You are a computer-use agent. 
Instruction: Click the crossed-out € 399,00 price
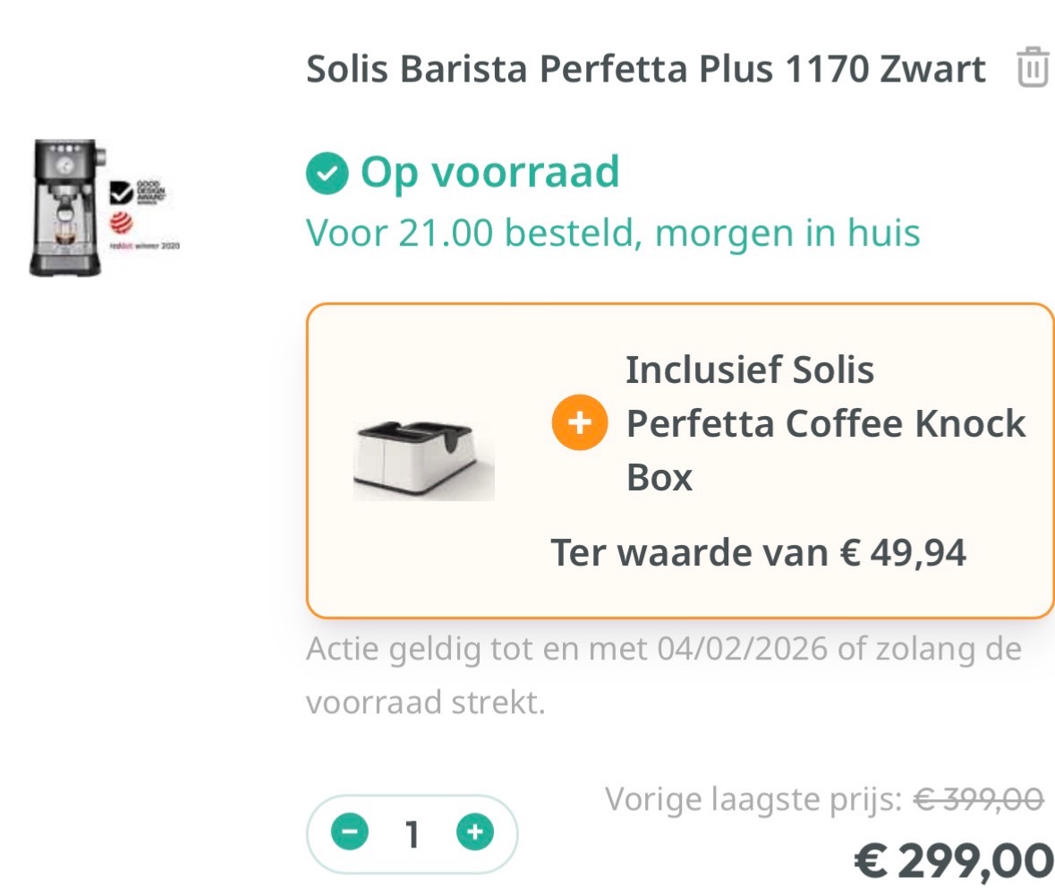point(977,798)
